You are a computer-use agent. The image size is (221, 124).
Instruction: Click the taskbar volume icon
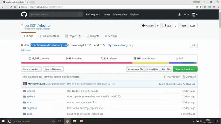pos(201,121)
